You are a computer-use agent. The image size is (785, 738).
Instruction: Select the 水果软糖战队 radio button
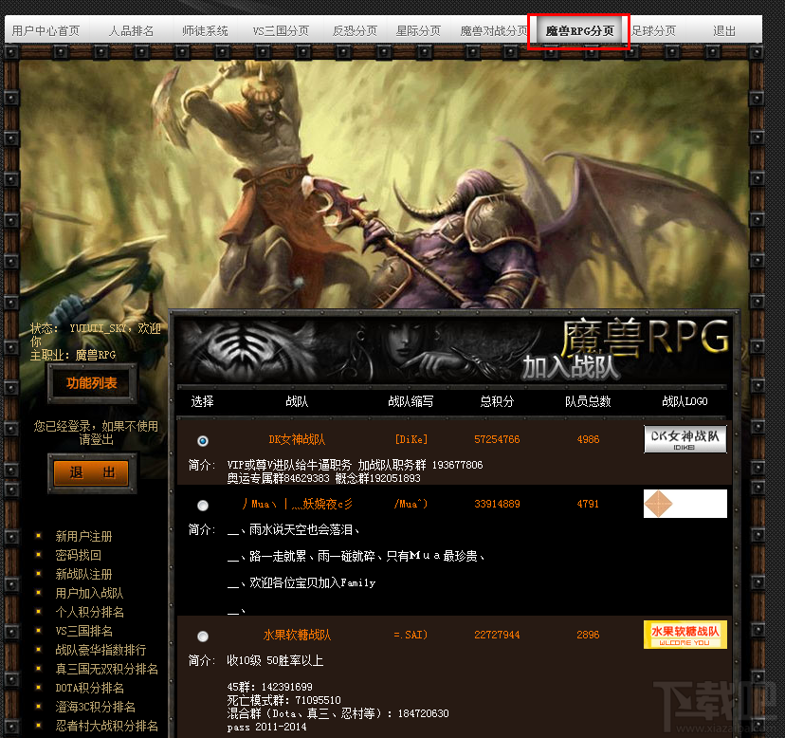click(203, 637)
